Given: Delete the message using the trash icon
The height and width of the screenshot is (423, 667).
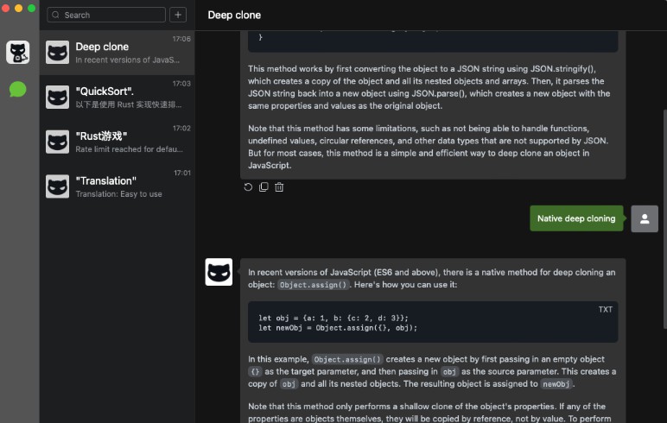Looking at the screenshot, I should (279, 187).
